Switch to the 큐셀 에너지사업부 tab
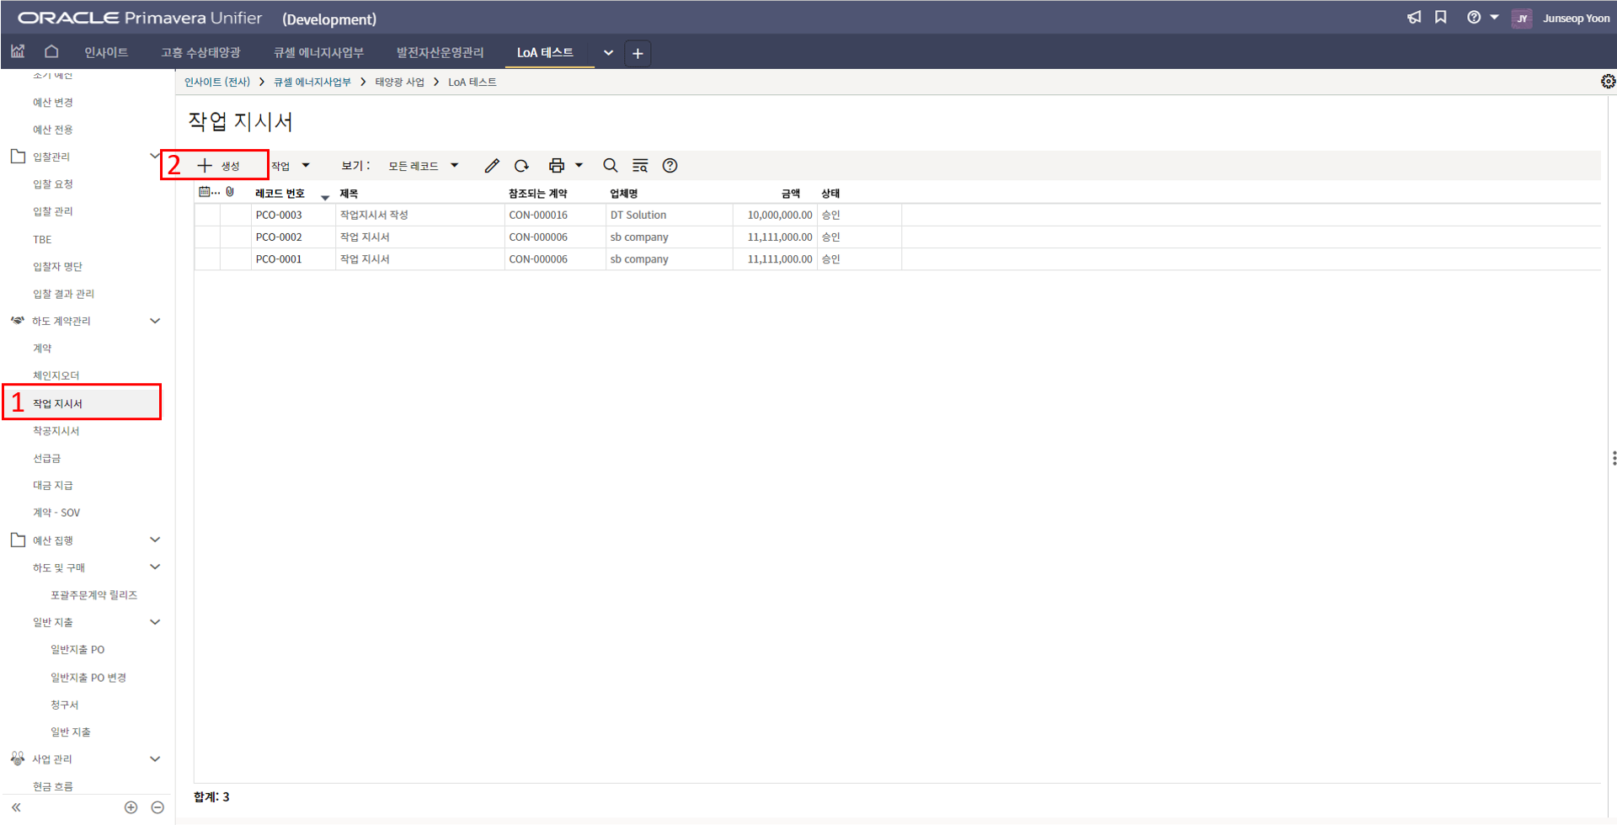 pyautogui.click(x=318, y=53)
